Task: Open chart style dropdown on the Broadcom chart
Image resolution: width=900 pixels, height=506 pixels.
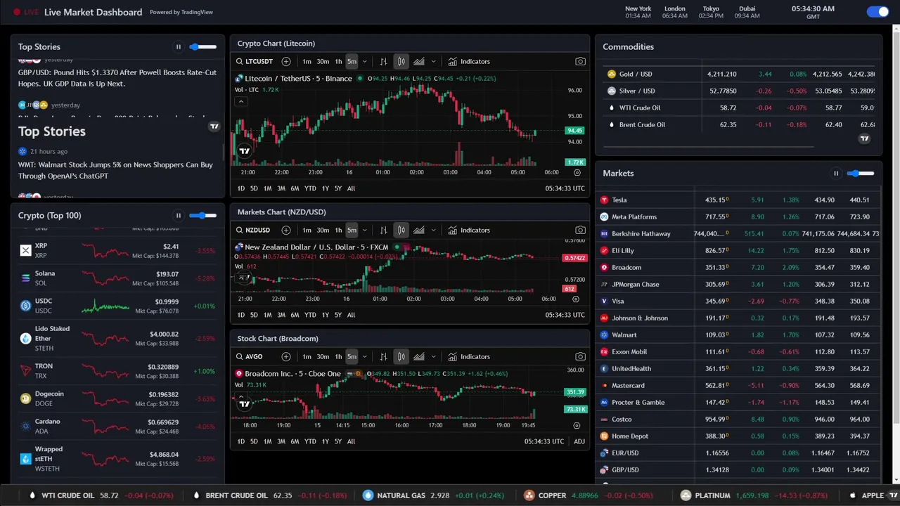Action: point(433,356)
